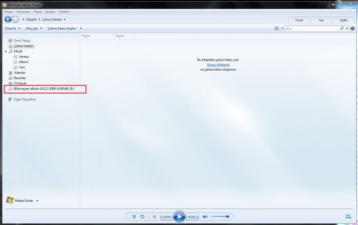Switch to the Yaz tab
This screenshot has width=358, height=225.
click(x=321, y=20)
